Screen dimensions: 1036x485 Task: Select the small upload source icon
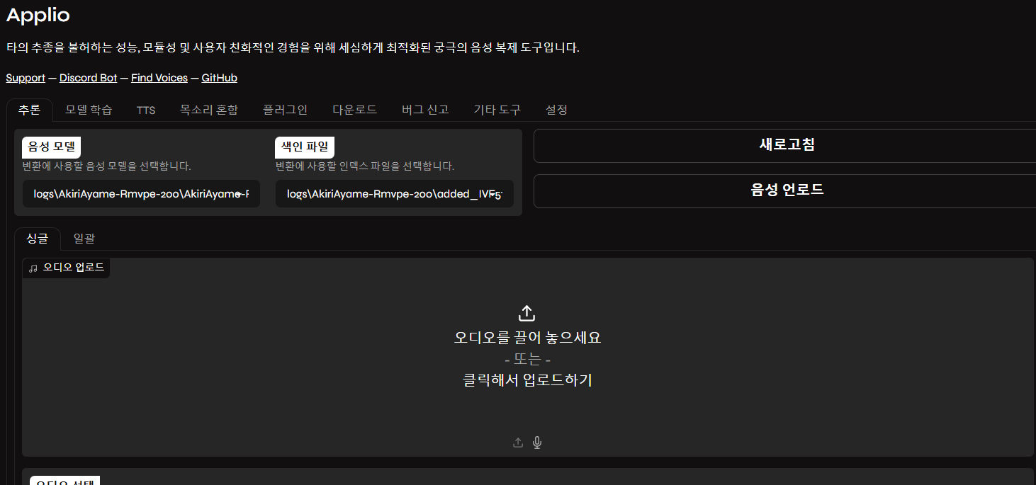pos(518,443)
